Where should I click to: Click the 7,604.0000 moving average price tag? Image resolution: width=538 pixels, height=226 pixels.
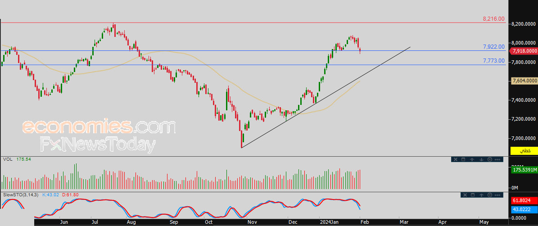[x=524, y=81]
